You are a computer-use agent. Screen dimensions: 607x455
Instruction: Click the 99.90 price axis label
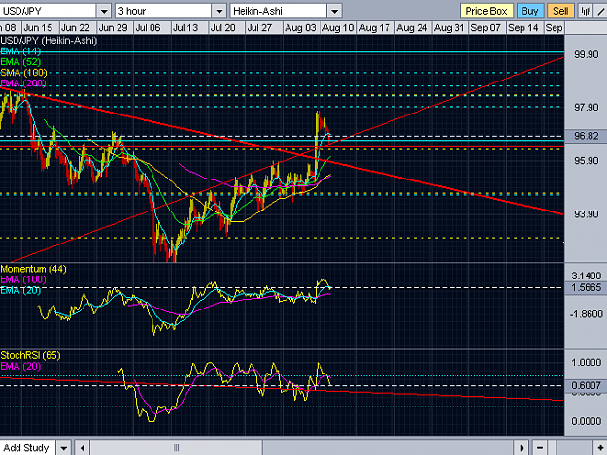586,54
